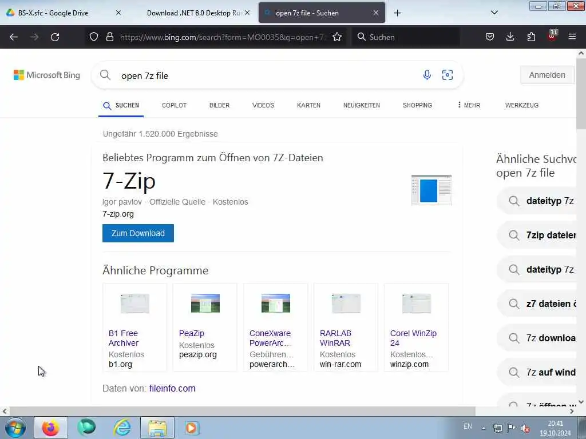List all tabs with the chevron
586x439 pixels.
click(494, 13)
